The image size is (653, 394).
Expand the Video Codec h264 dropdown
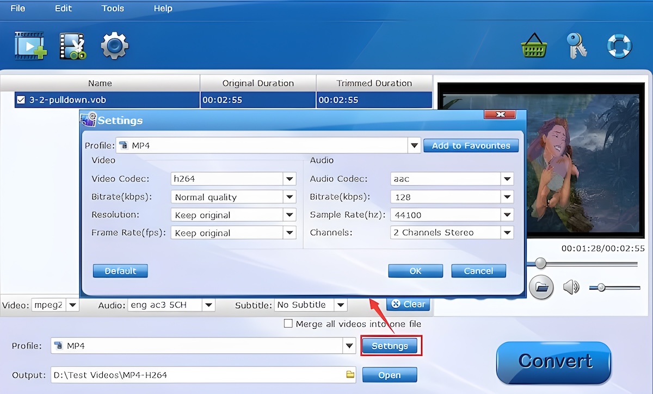point(289,179)
